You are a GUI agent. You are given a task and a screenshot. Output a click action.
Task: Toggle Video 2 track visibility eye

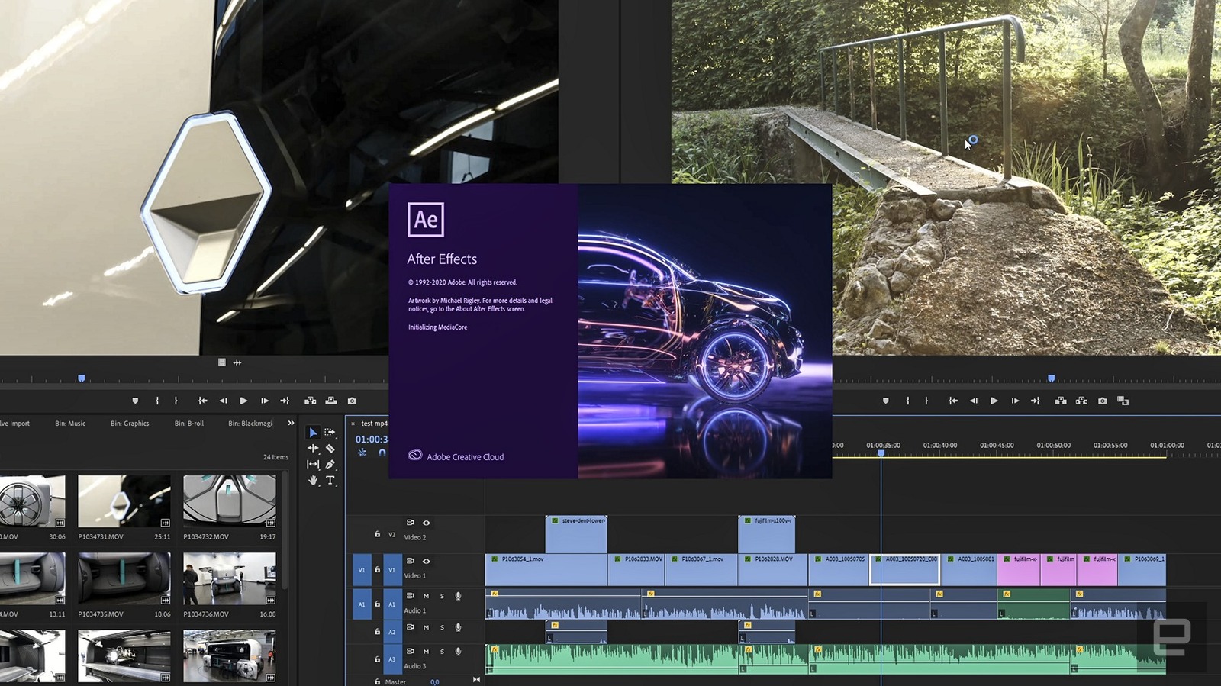point(427,523)
